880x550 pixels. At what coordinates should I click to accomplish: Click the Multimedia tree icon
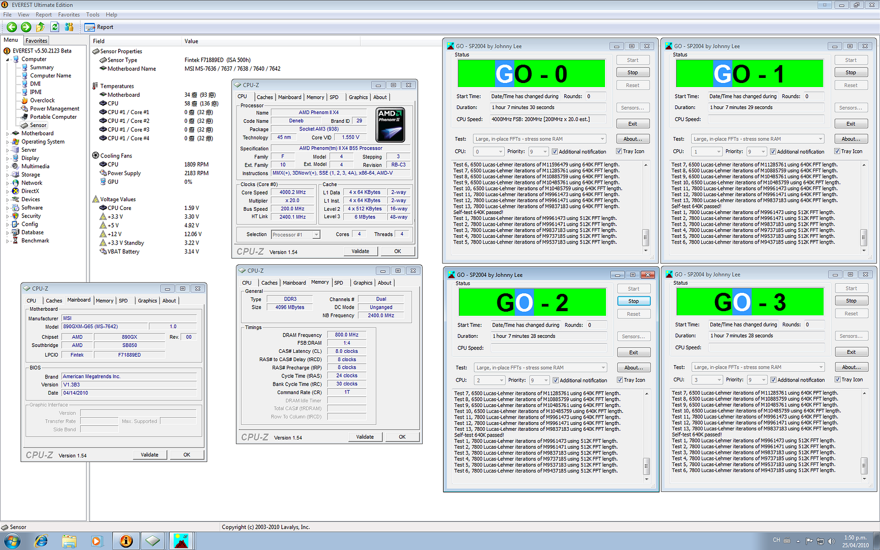pos(16,166)
